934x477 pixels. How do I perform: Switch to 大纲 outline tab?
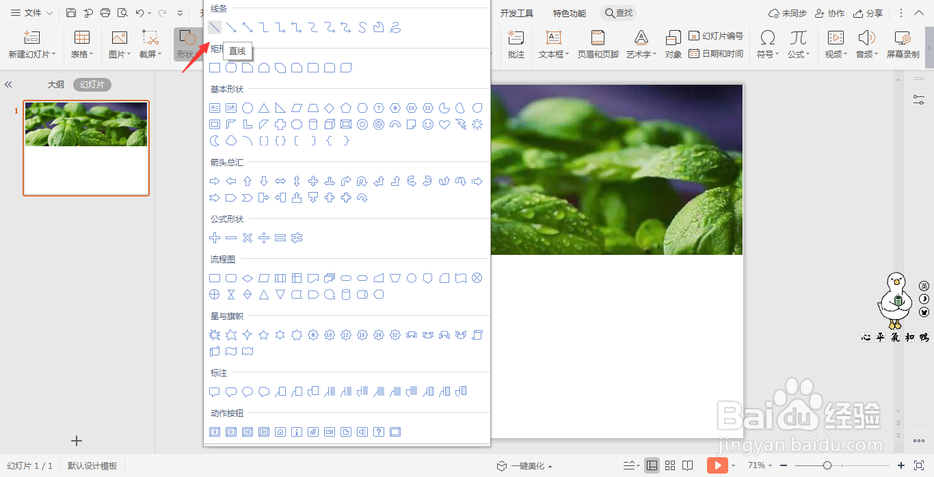pos(55,85)
